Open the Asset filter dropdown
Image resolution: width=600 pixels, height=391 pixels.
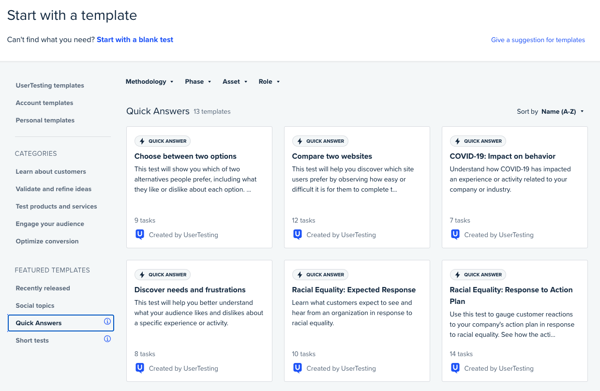pos(235,82)
